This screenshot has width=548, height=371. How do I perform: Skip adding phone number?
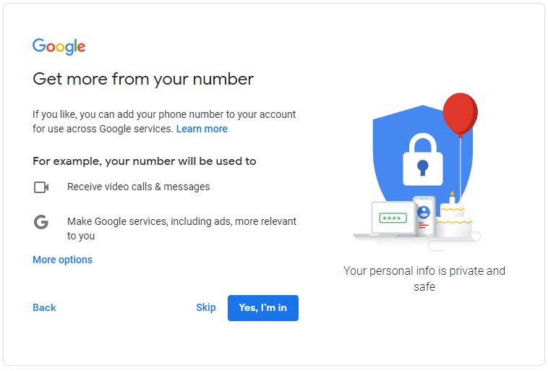[206, 307]
